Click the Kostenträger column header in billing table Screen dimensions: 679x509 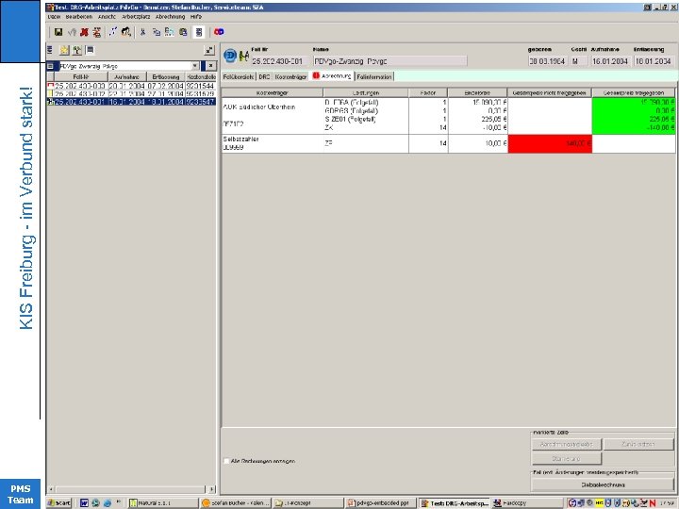[273, 92]
